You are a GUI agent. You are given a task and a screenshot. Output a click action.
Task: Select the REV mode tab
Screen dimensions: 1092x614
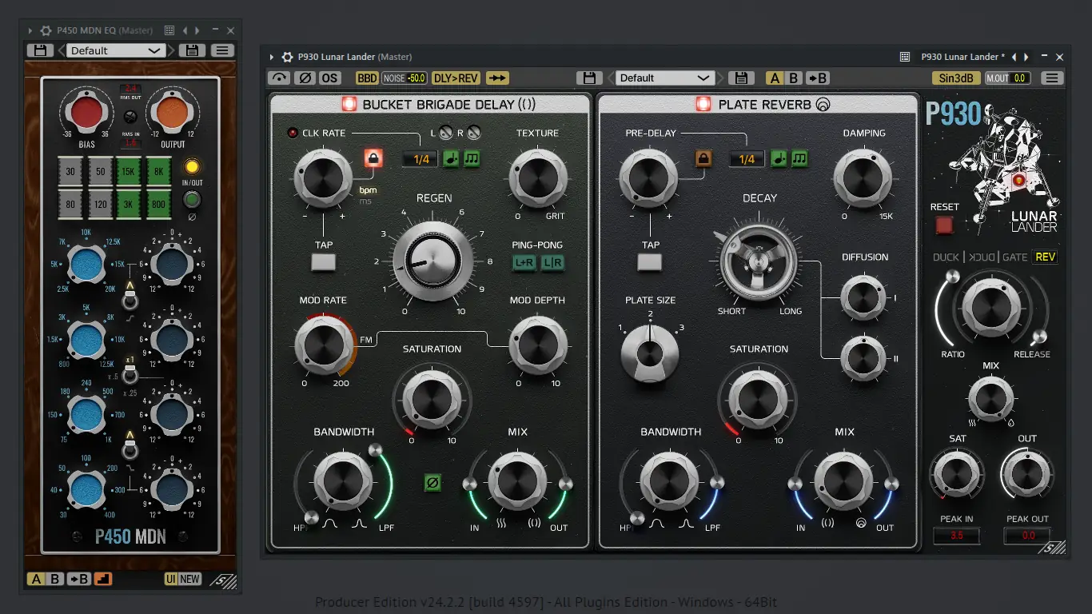coord(1045,257)
